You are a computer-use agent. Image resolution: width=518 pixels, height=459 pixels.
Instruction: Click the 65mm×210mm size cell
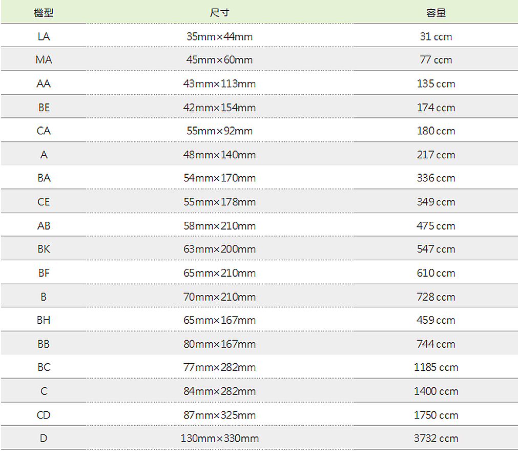pyautogui.click(x=219, y=273)
